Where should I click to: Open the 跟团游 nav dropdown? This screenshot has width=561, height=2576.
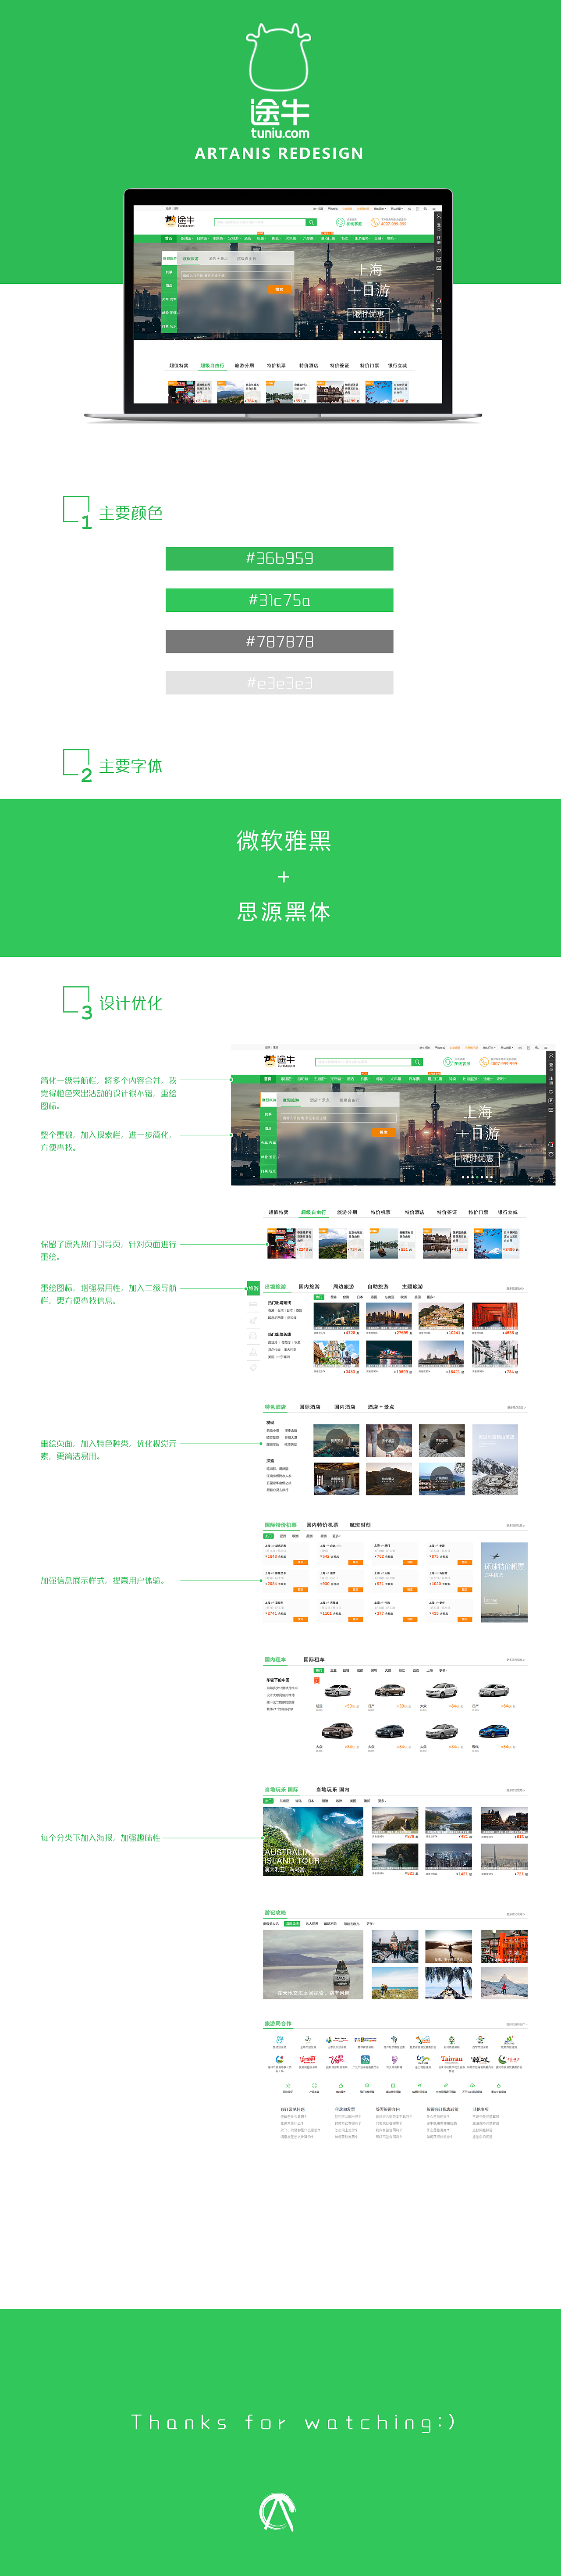287,1079
